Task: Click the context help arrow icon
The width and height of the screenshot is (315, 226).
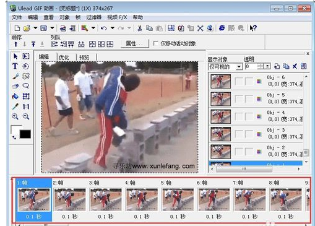Action: [253, 28]
